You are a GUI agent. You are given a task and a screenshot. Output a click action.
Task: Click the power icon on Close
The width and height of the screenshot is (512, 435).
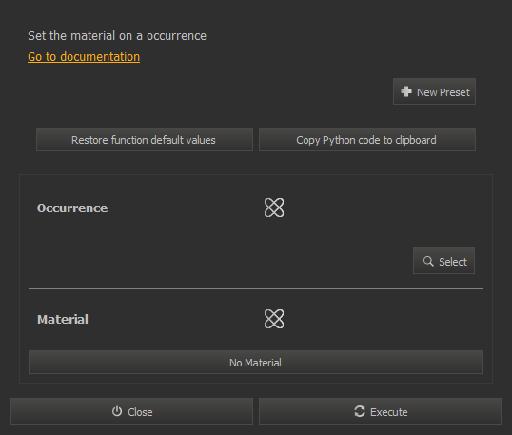pos(117,411)
